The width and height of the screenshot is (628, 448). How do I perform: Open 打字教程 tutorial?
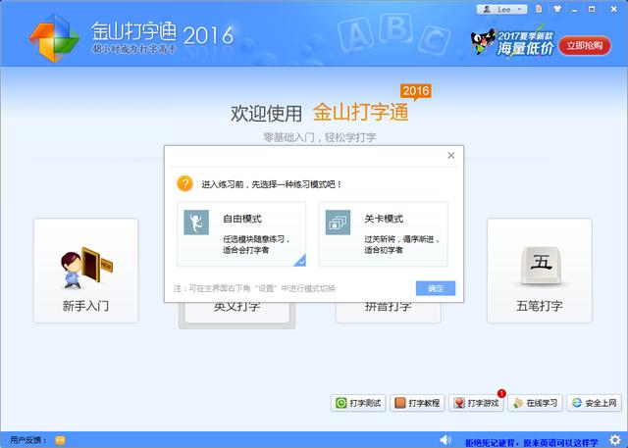point(417,403)
